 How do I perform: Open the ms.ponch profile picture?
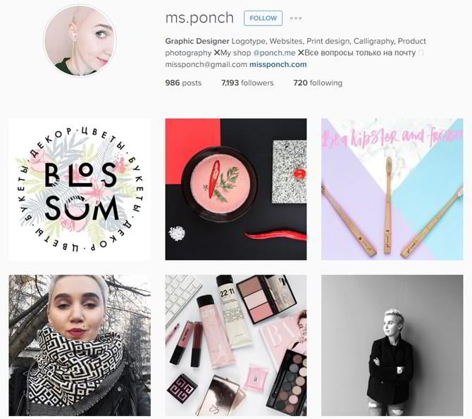(80, 41)
